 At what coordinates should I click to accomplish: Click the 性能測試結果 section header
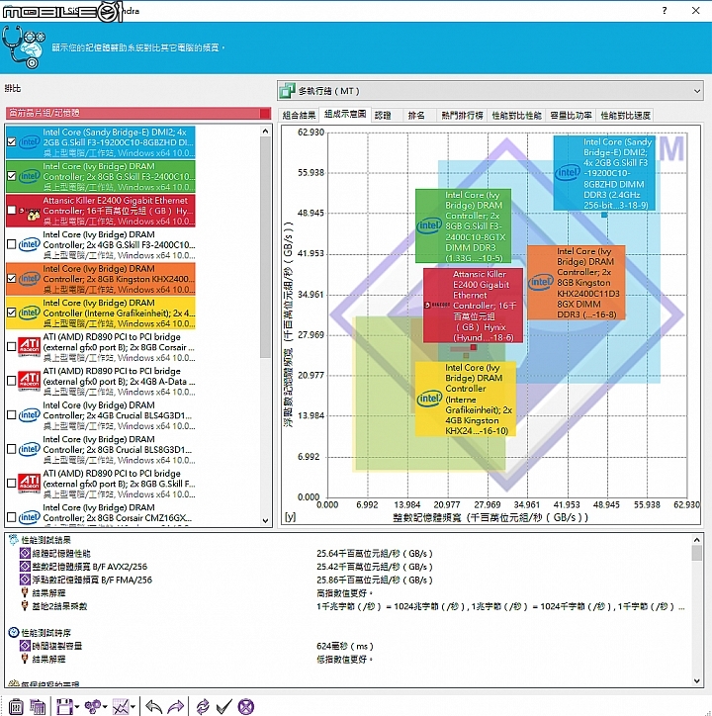[41, 540]
